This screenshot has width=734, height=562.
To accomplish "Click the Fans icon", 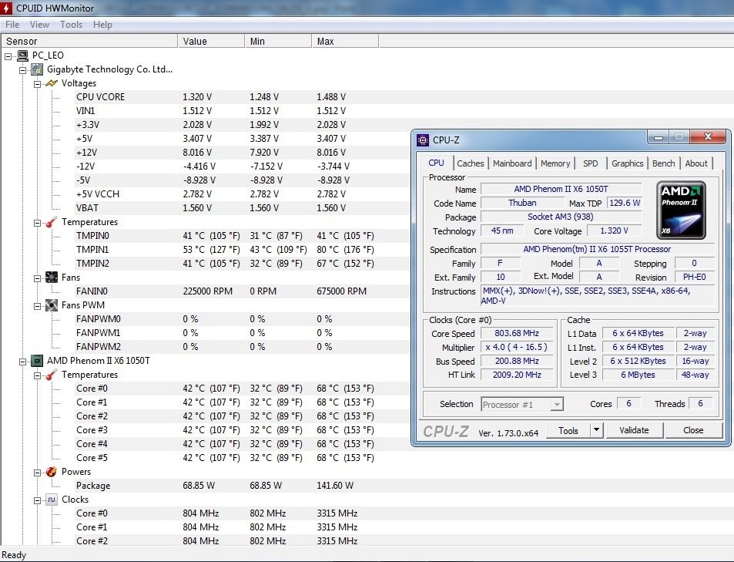I will click(52, 278).
